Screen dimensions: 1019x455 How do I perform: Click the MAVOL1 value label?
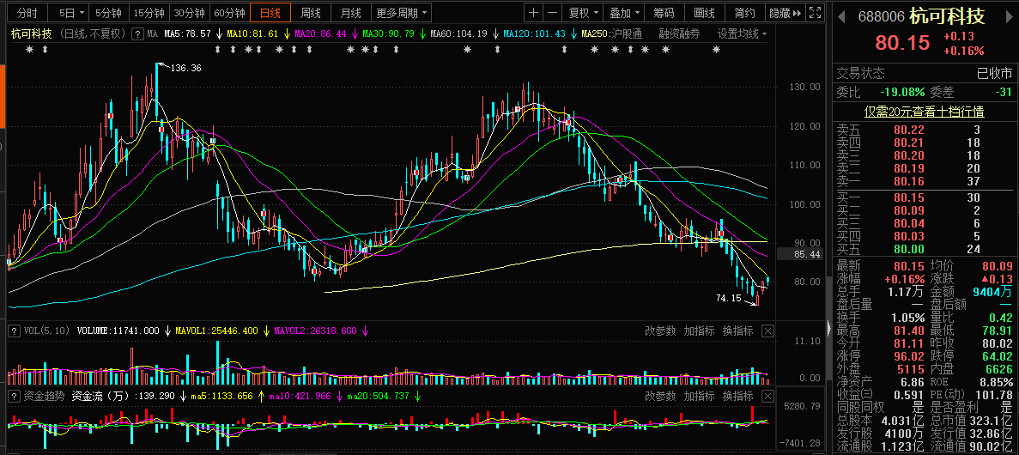217,331
